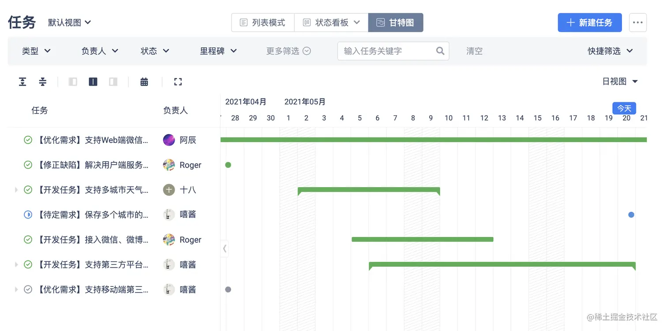667x331 pixels.
Task: Select the 甘特图 tab
Action: [x=396, y=23]
